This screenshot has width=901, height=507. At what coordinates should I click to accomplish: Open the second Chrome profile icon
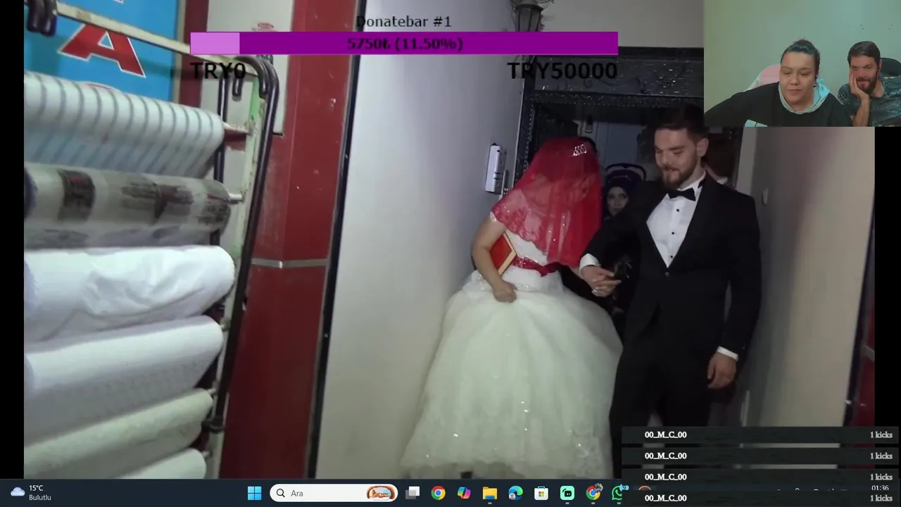[x=593, y=493]
